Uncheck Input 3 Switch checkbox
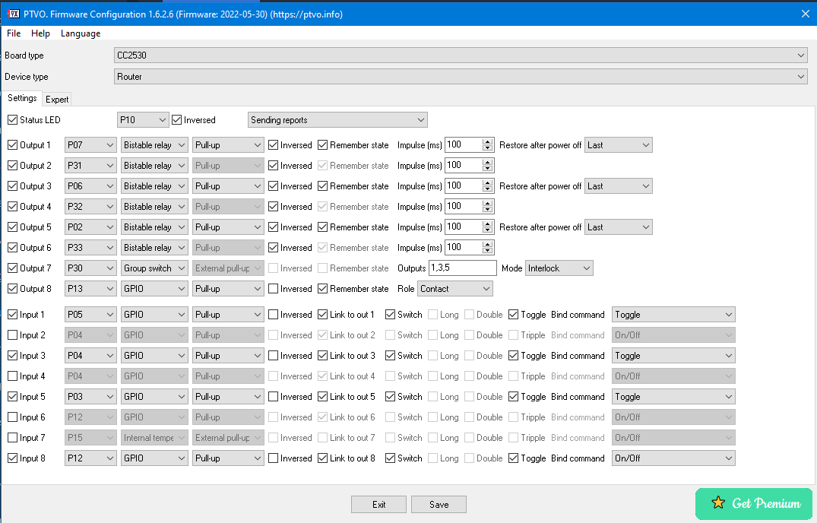The image size is (817, 523). click(x=391, y=356)
